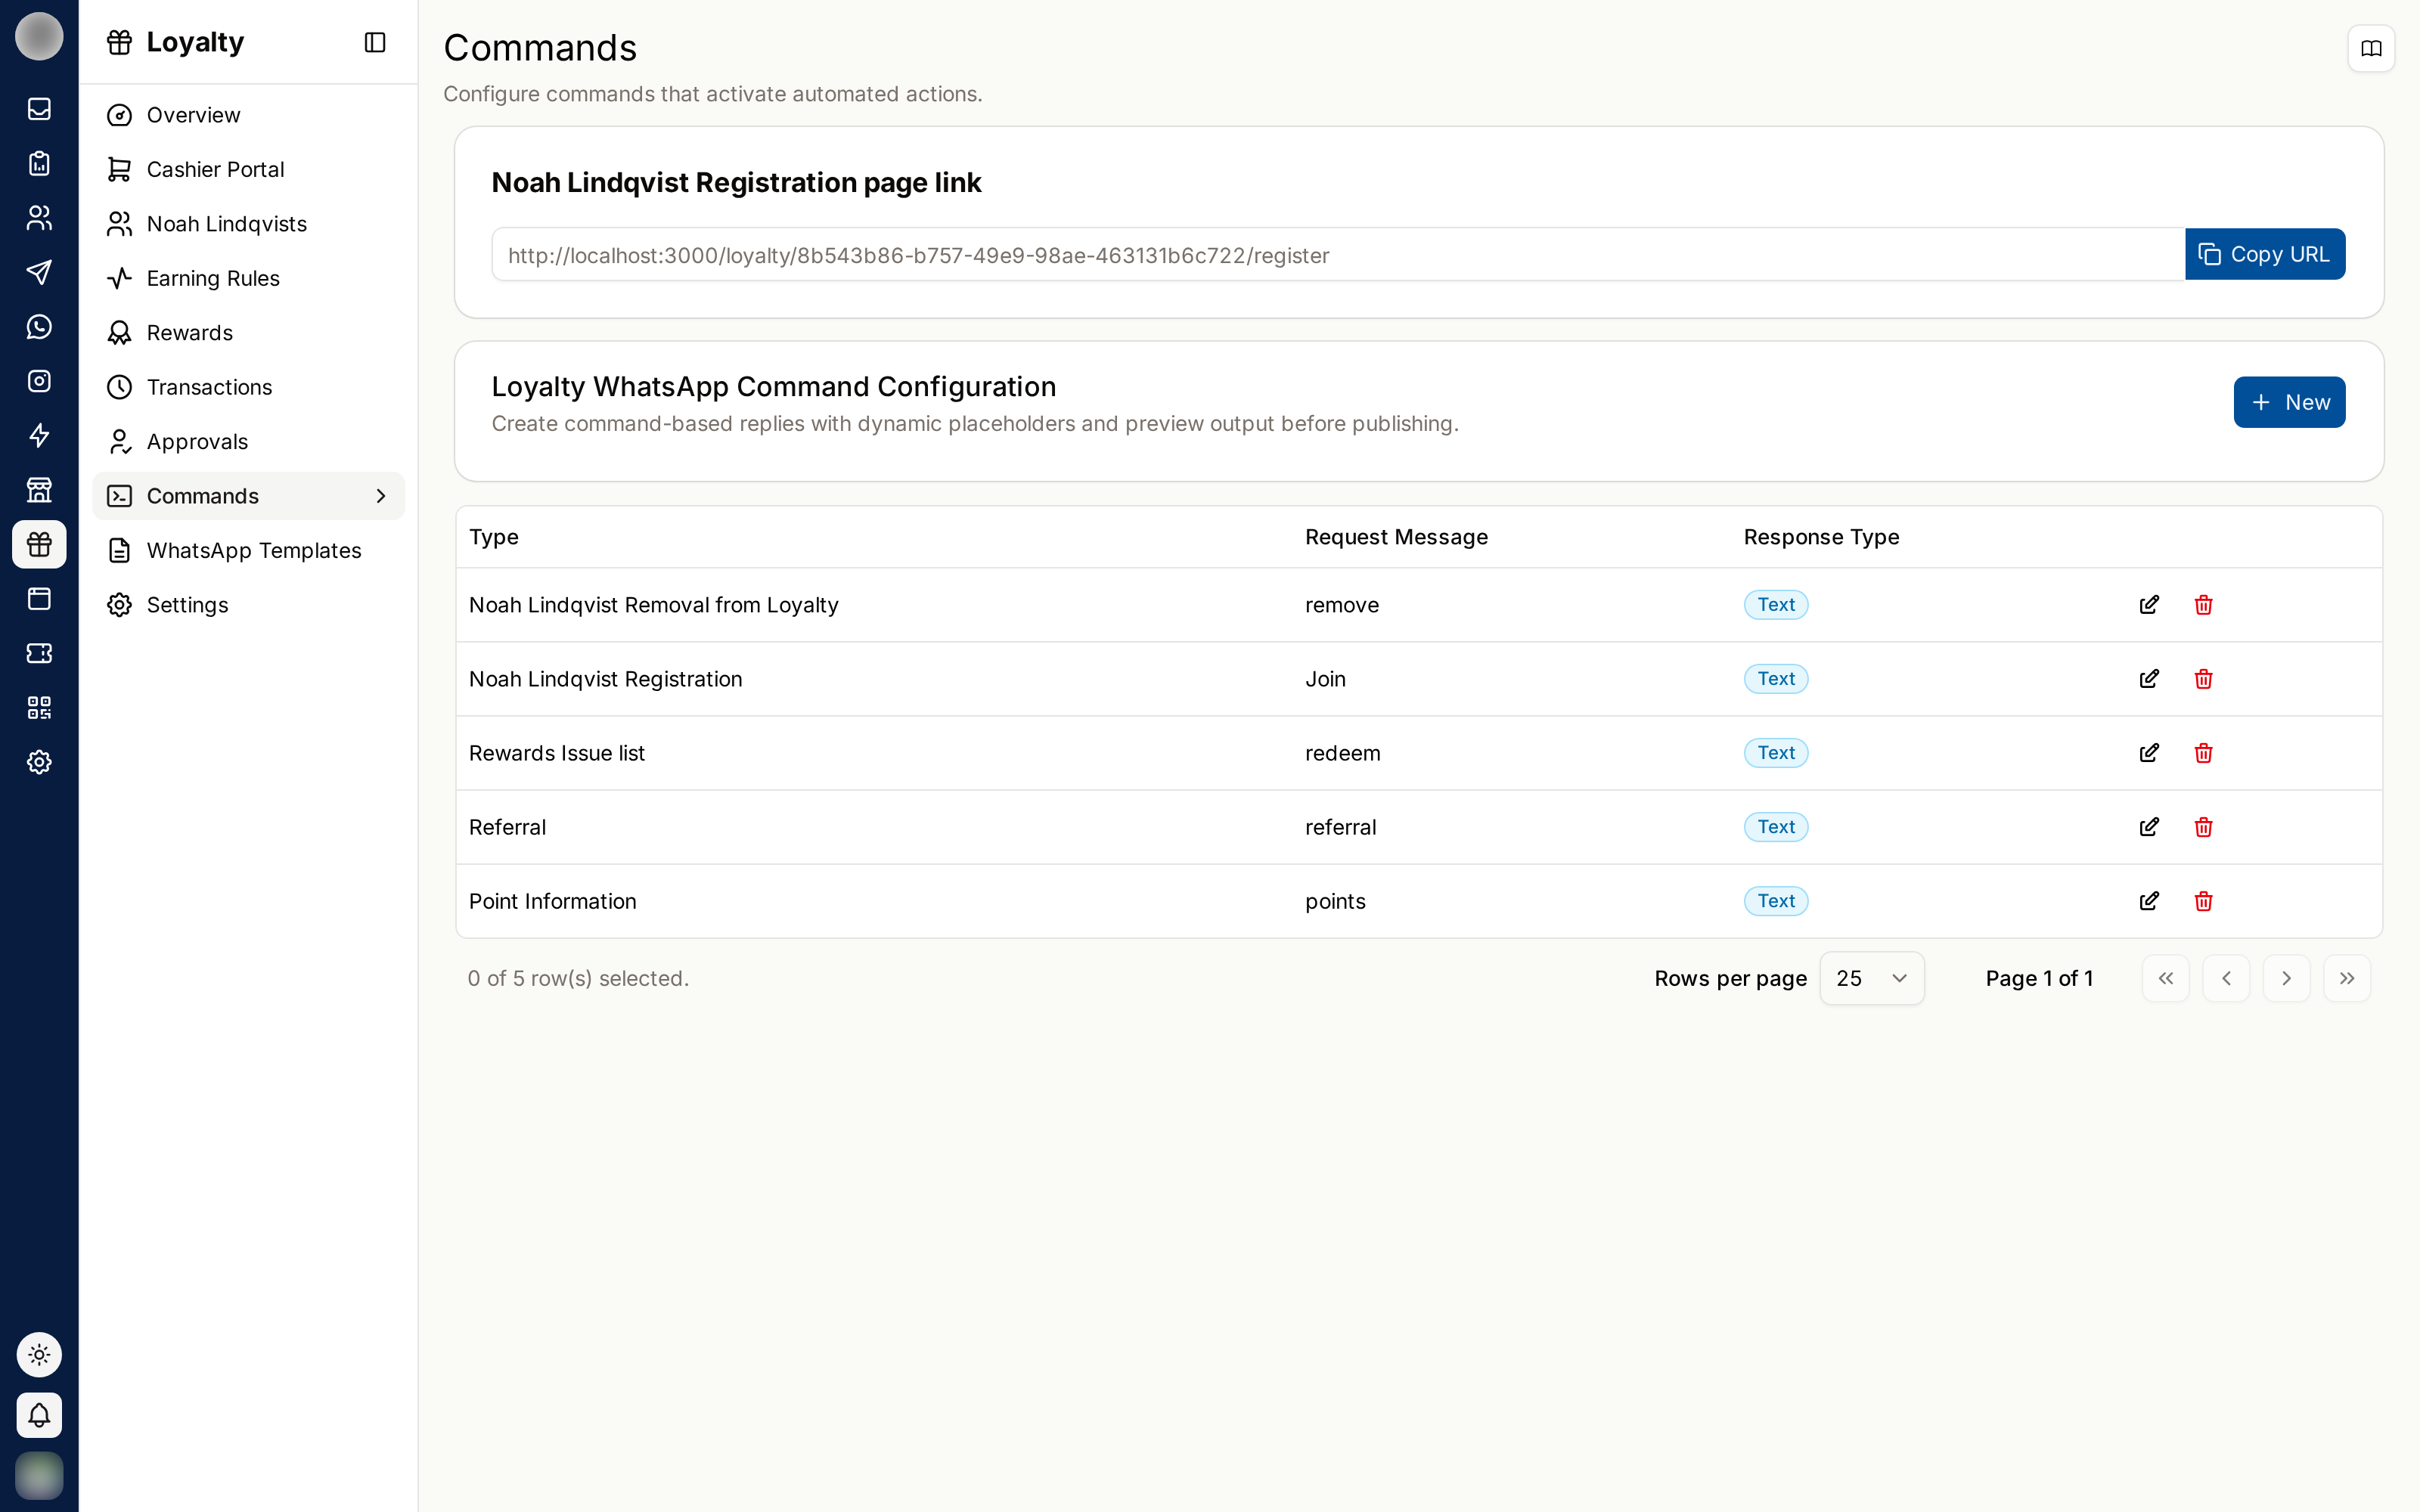2420x1512 pixels.
Task: Open the notifications bell
Action: [x=39, y=1415]
